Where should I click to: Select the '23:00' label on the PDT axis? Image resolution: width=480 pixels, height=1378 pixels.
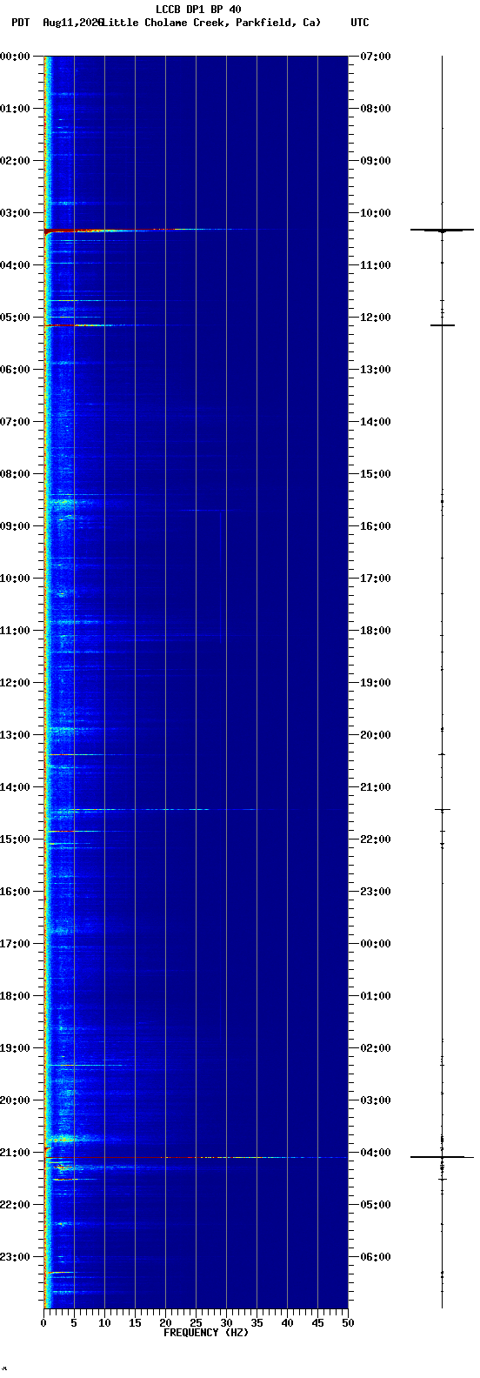(15, 1257)
